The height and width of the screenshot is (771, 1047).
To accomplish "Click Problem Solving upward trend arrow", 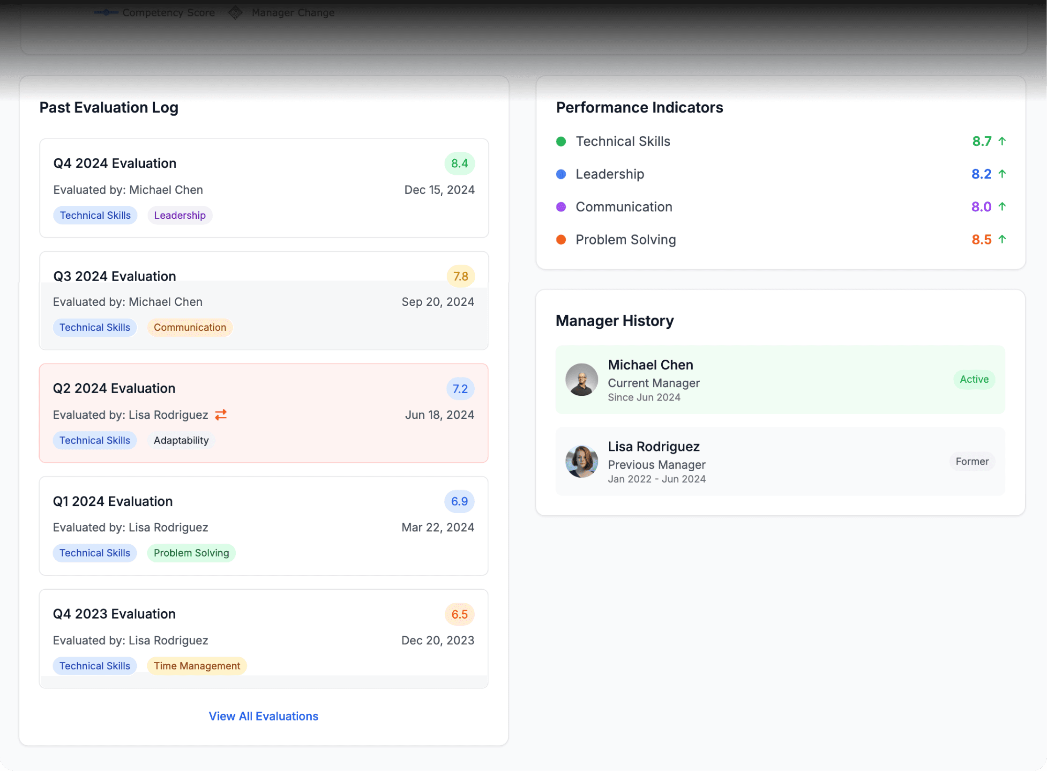I will [1002, 239].
